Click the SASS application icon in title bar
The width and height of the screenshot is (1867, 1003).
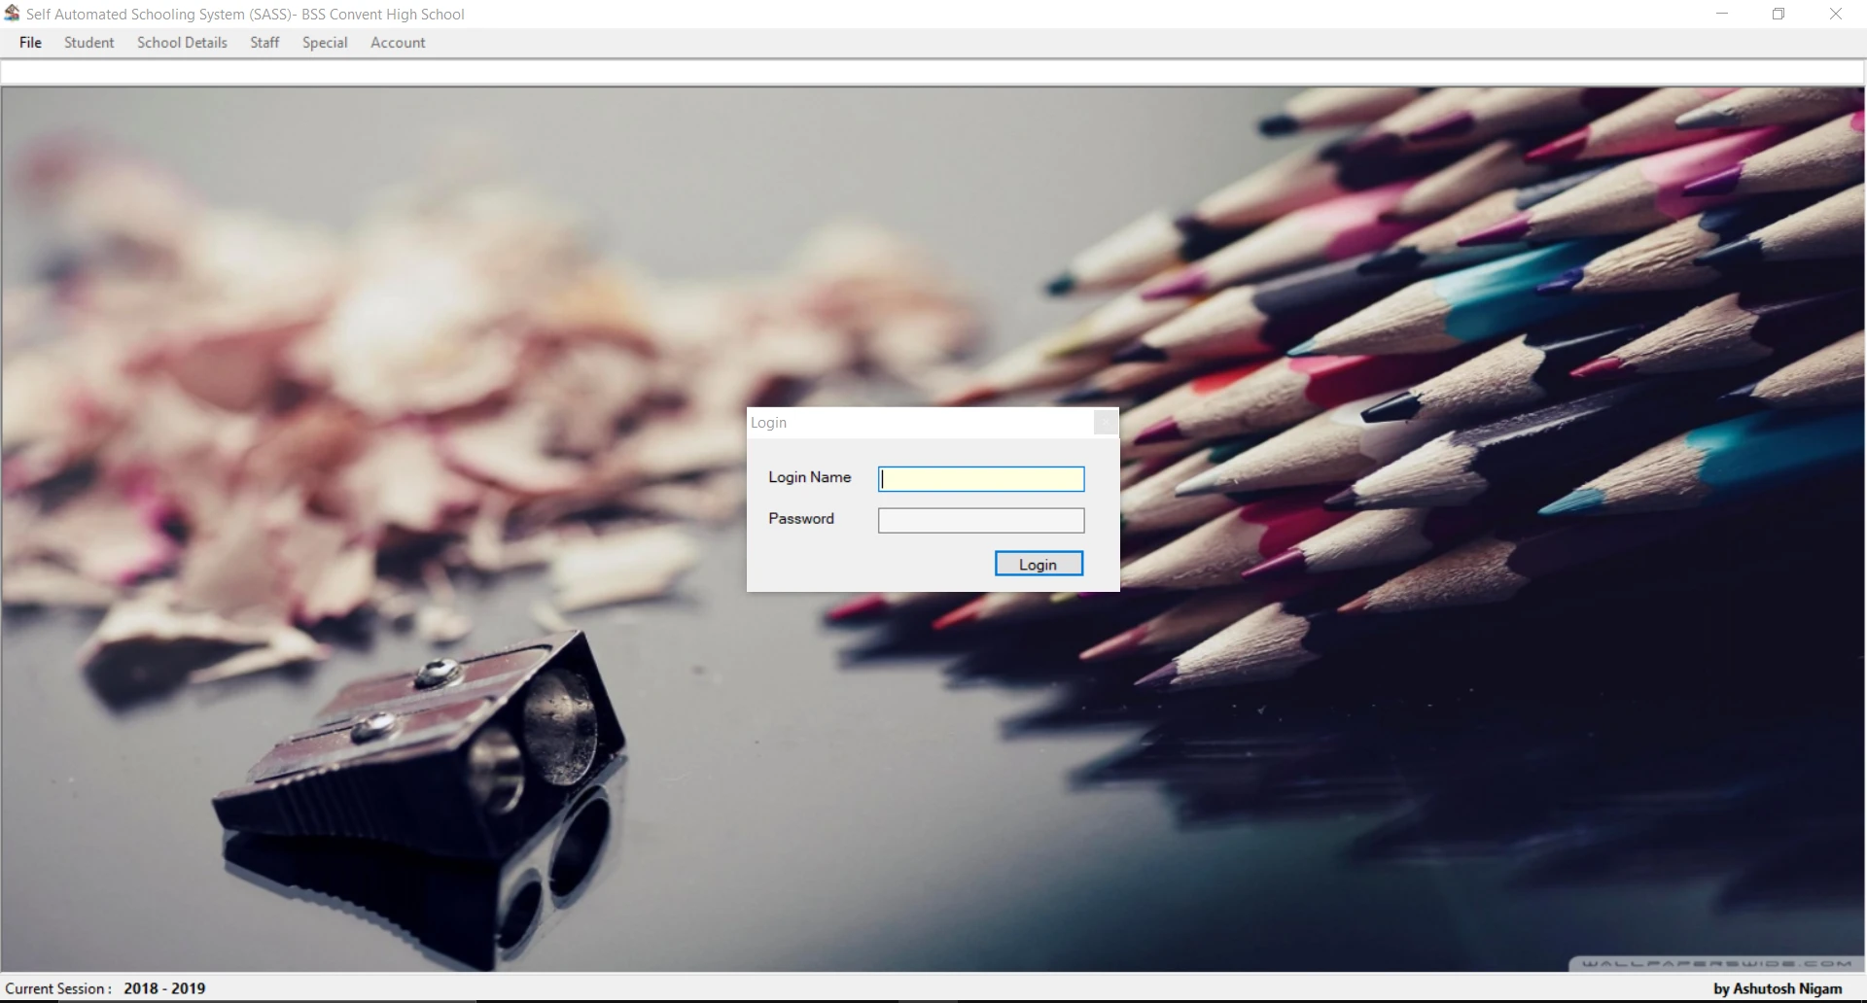(12, 14)
